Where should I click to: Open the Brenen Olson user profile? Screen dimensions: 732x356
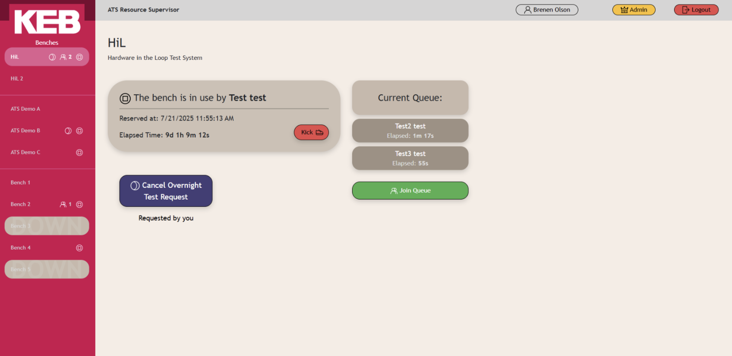pos(546,10)
